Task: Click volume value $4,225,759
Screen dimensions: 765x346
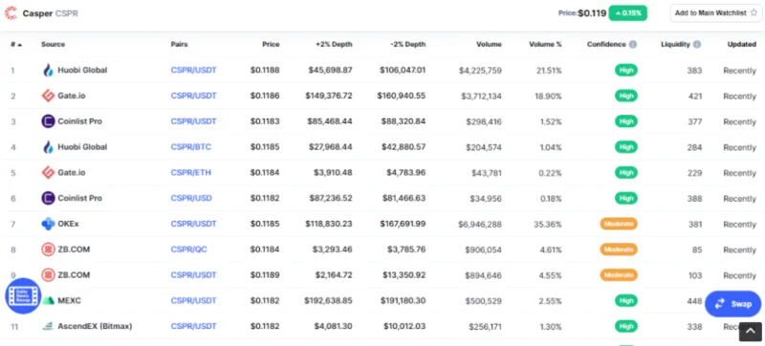Action: tap(480, 71)
